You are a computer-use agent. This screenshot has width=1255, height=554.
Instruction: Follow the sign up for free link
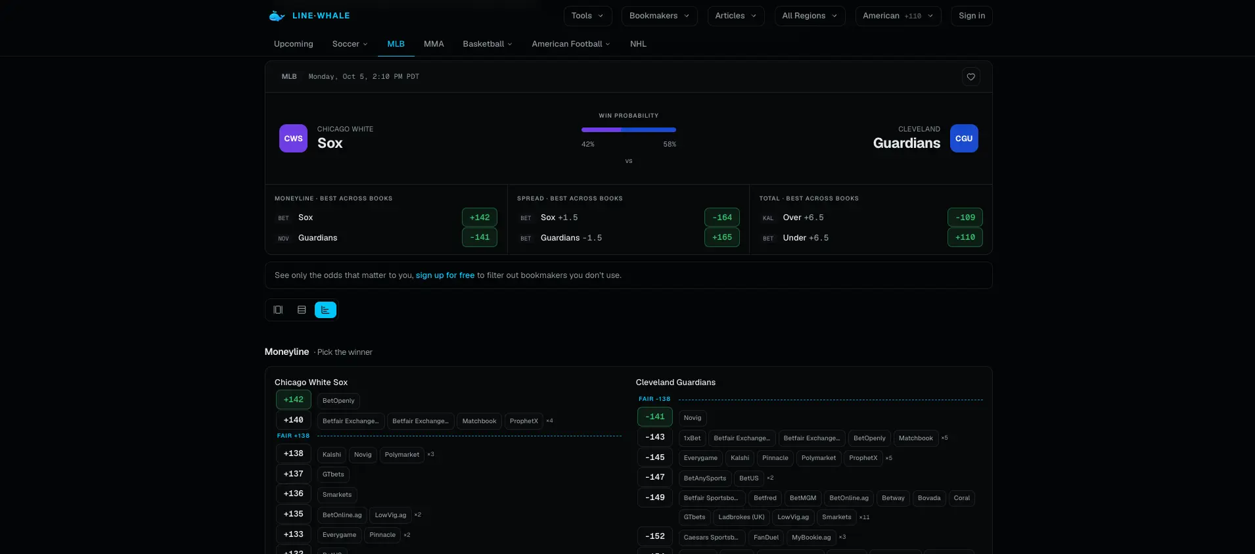click(445, 275)
